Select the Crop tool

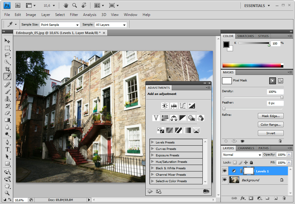tap(7, 69)
